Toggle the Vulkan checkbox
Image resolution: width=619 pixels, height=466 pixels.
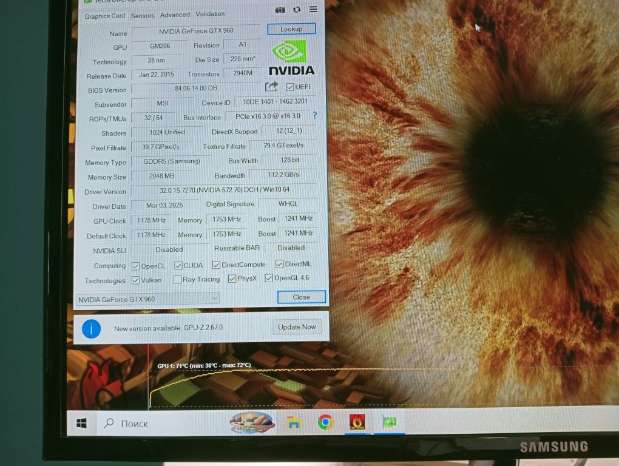coord(136,280)
